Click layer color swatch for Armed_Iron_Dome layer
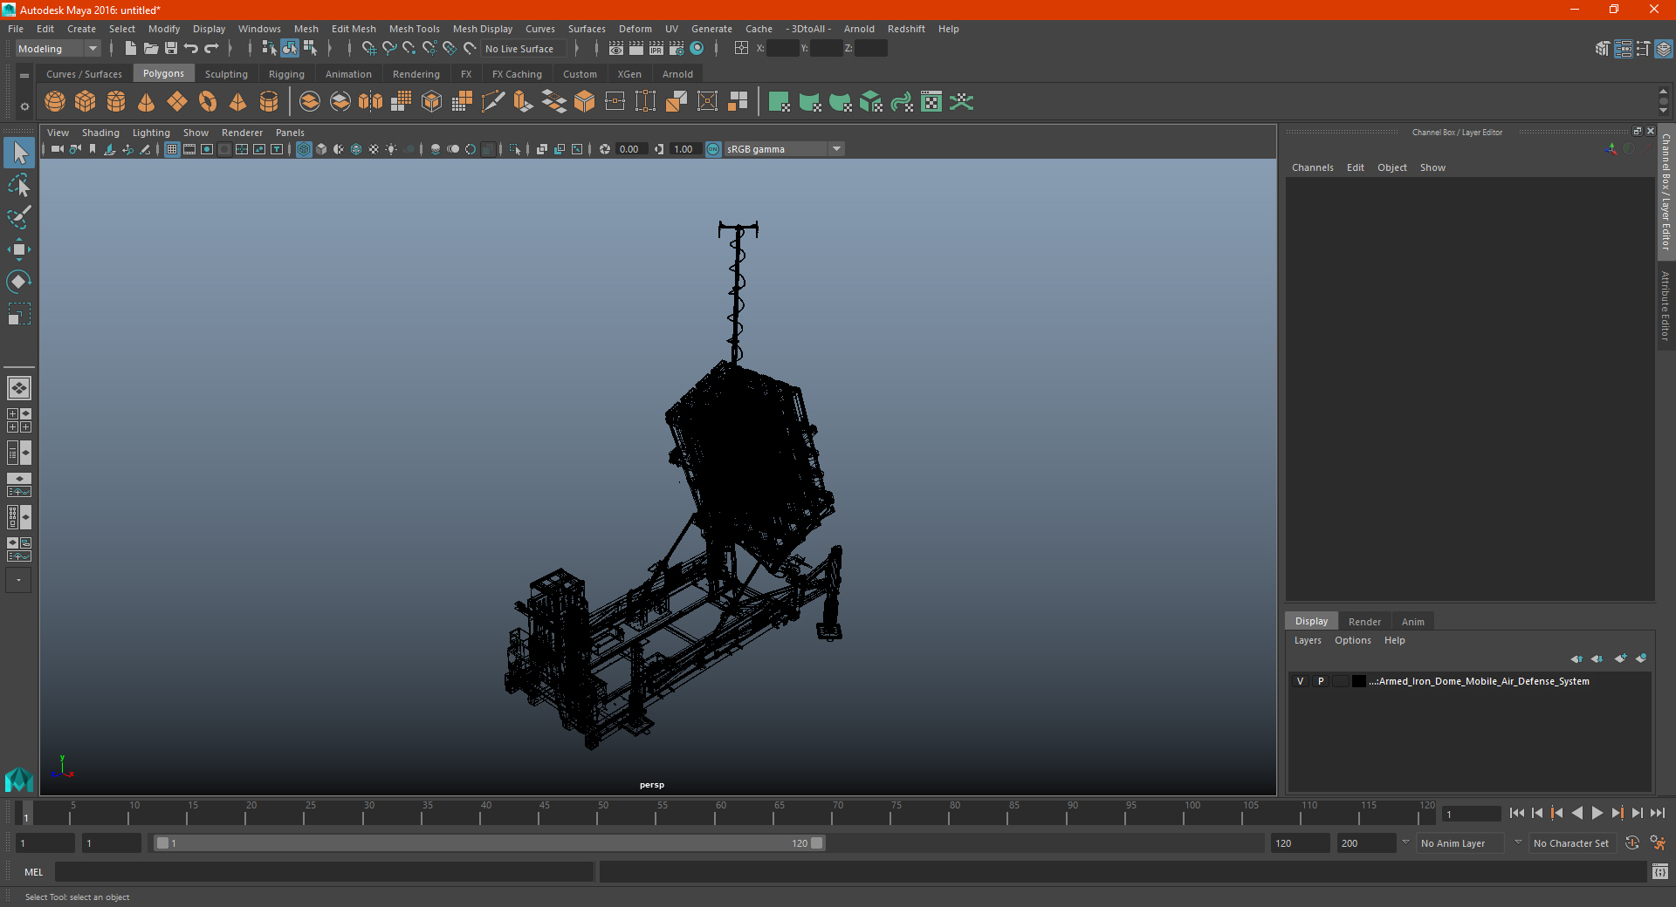 [x=1359, y=681]
